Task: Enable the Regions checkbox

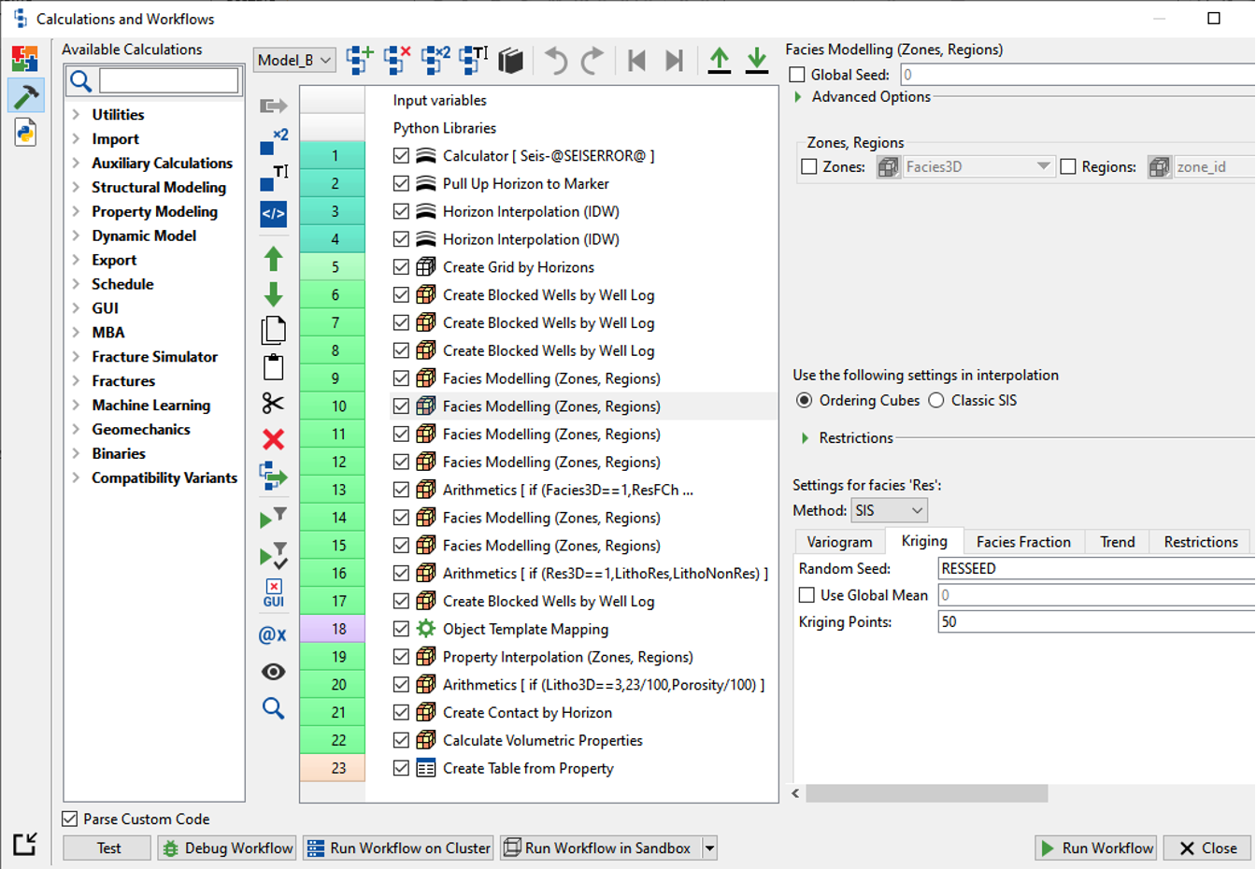Action: [1068, 167]
